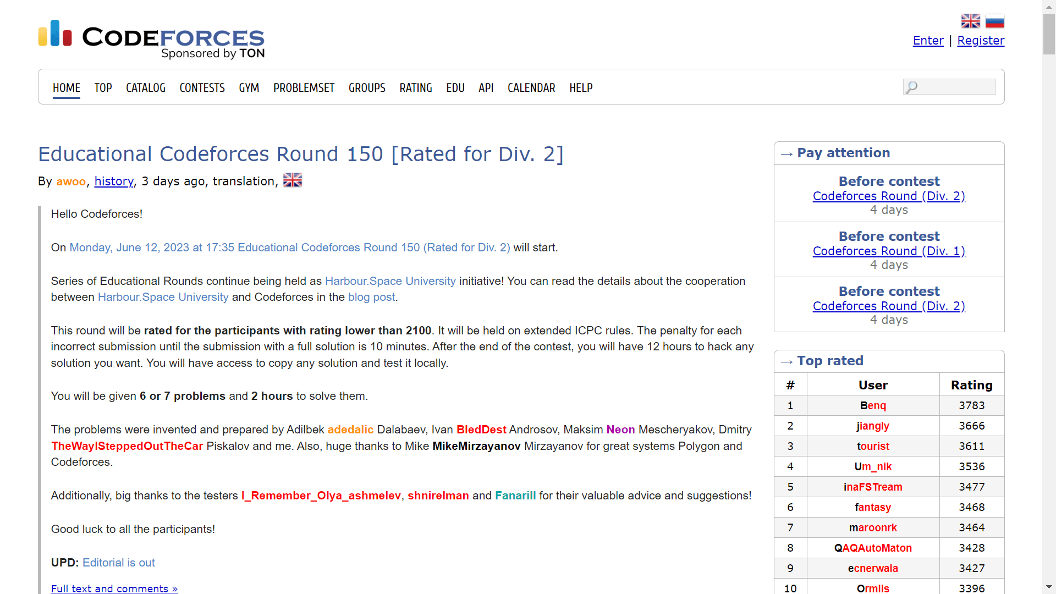Image resolution: width=1056 pixels, height=594 pixels.
Task: Switch to the CONTESTS tab
Action: [x=202, y=87]
